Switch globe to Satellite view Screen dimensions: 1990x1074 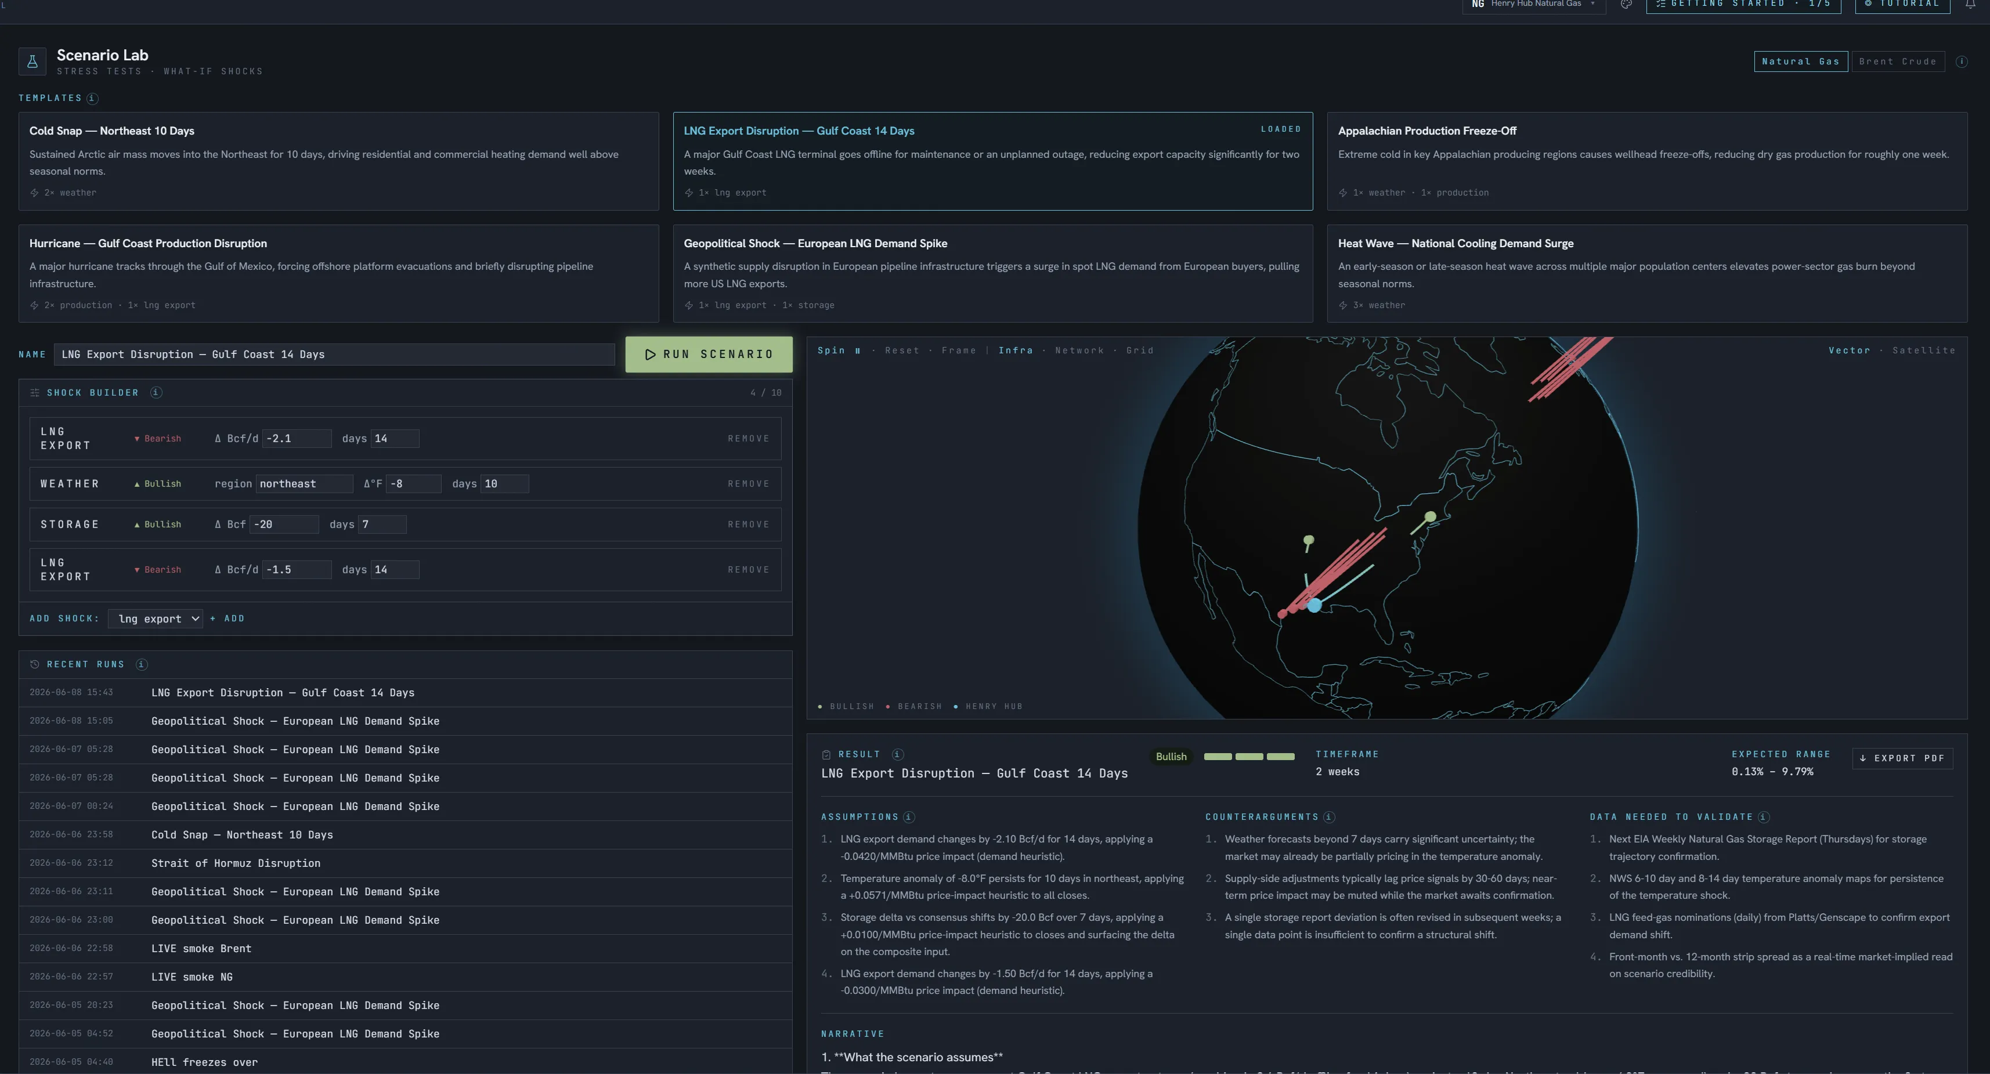[x=1924, y=350]
